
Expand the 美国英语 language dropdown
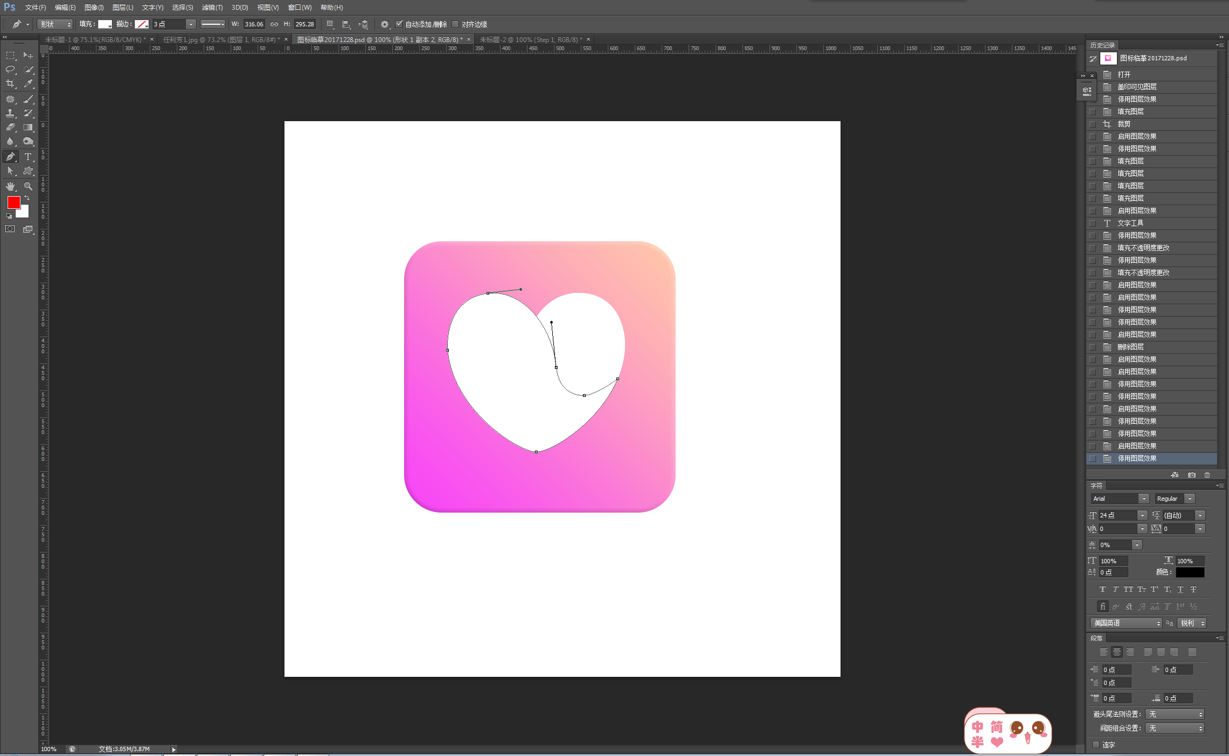tap(1126, 623)
